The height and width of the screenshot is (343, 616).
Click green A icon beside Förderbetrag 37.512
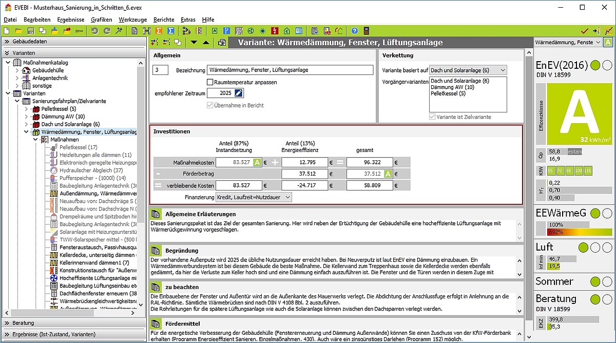click(x=389, y=174)
